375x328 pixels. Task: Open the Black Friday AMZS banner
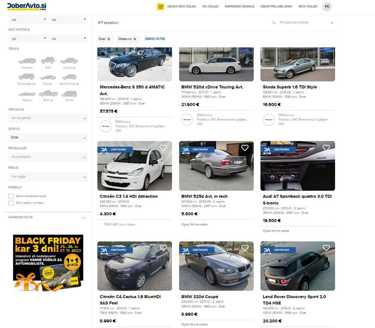click(48, 263)
